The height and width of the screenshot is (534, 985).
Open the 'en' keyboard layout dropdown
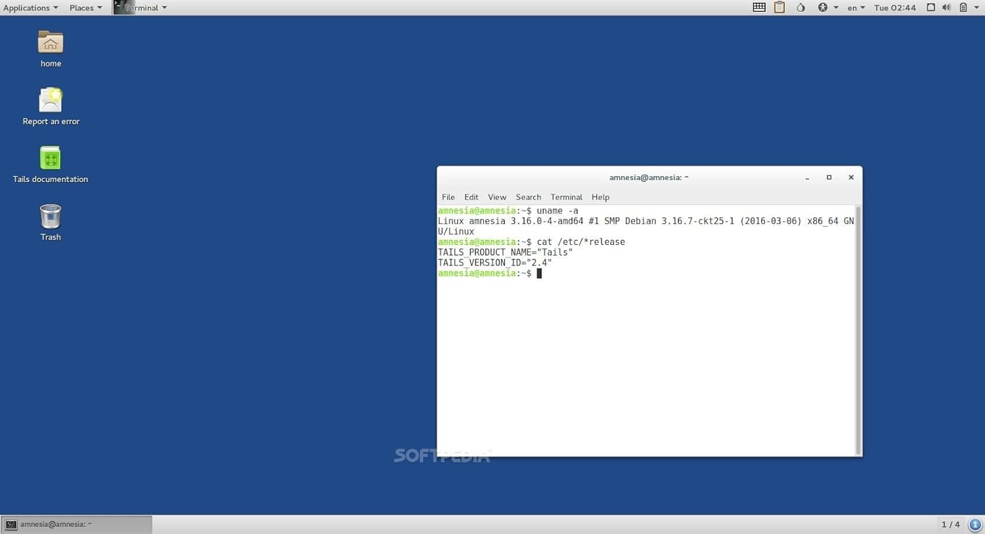856,8
